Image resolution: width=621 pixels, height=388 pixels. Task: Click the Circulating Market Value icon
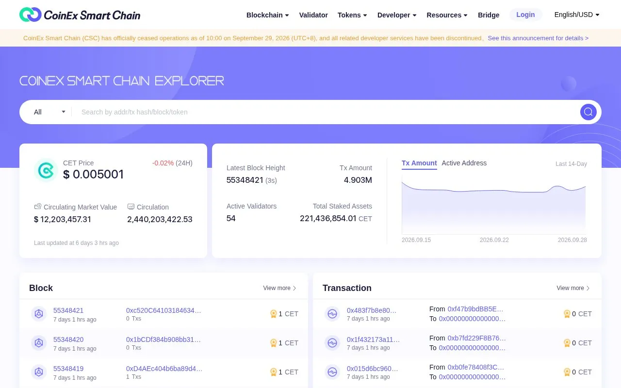coord(38,207)
